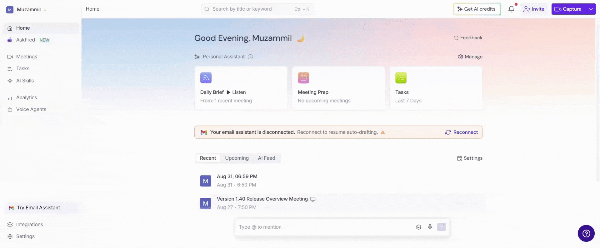The image size is (600, 248).
Task: Click the green Tasks checklist icon
Action: (401, 78)
